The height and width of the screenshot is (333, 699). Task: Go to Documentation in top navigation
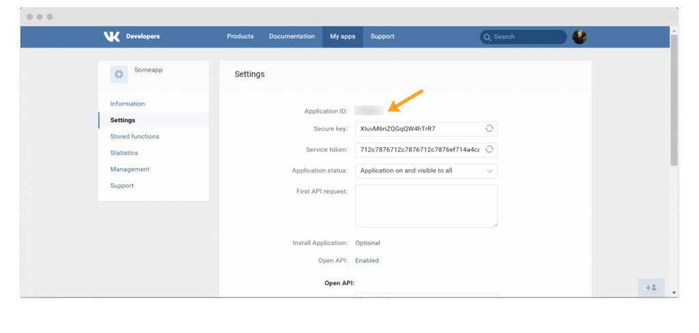point(291,37)
